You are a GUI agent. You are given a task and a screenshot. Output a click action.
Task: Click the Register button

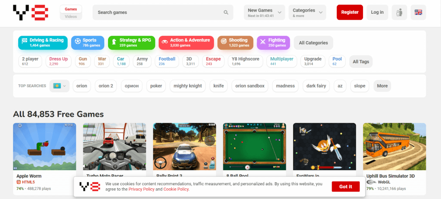click(x=350, y=12)
